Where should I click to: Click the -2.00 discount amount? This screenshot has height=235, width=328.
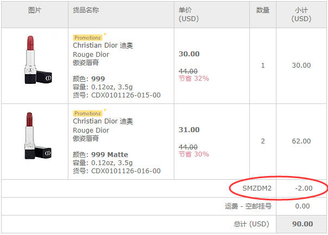[x=304, y=188]
